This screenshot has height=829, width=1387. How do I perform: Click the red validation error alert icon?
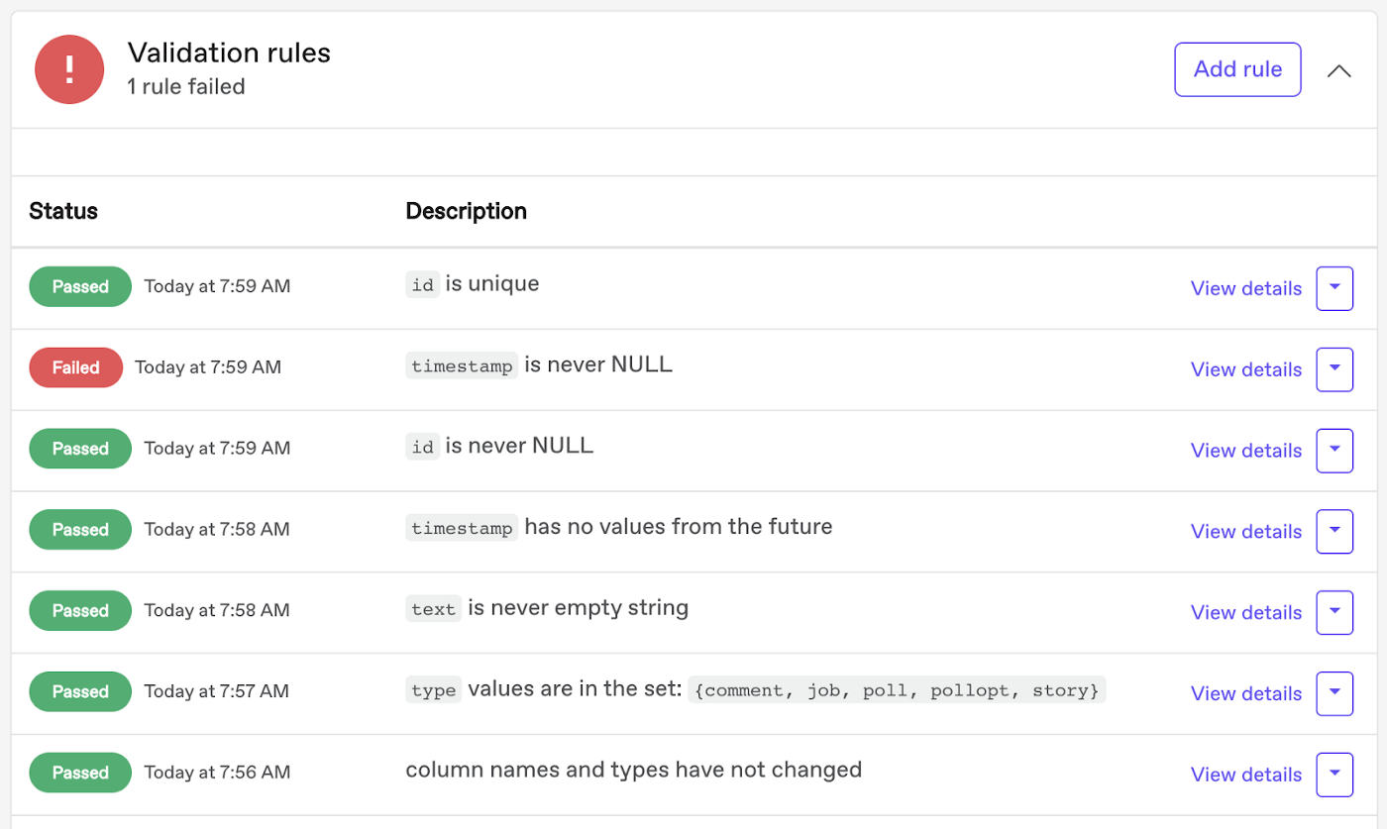[x=69, y=69]
